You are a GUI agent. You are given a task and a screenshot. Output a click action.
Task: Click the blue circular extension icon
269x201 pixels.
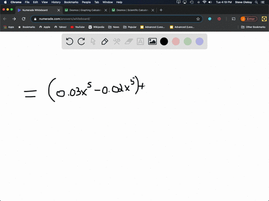pos(210,19)
